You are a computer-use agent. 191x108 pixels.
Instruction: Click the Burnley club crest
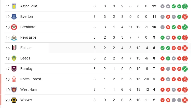[14, 69]
